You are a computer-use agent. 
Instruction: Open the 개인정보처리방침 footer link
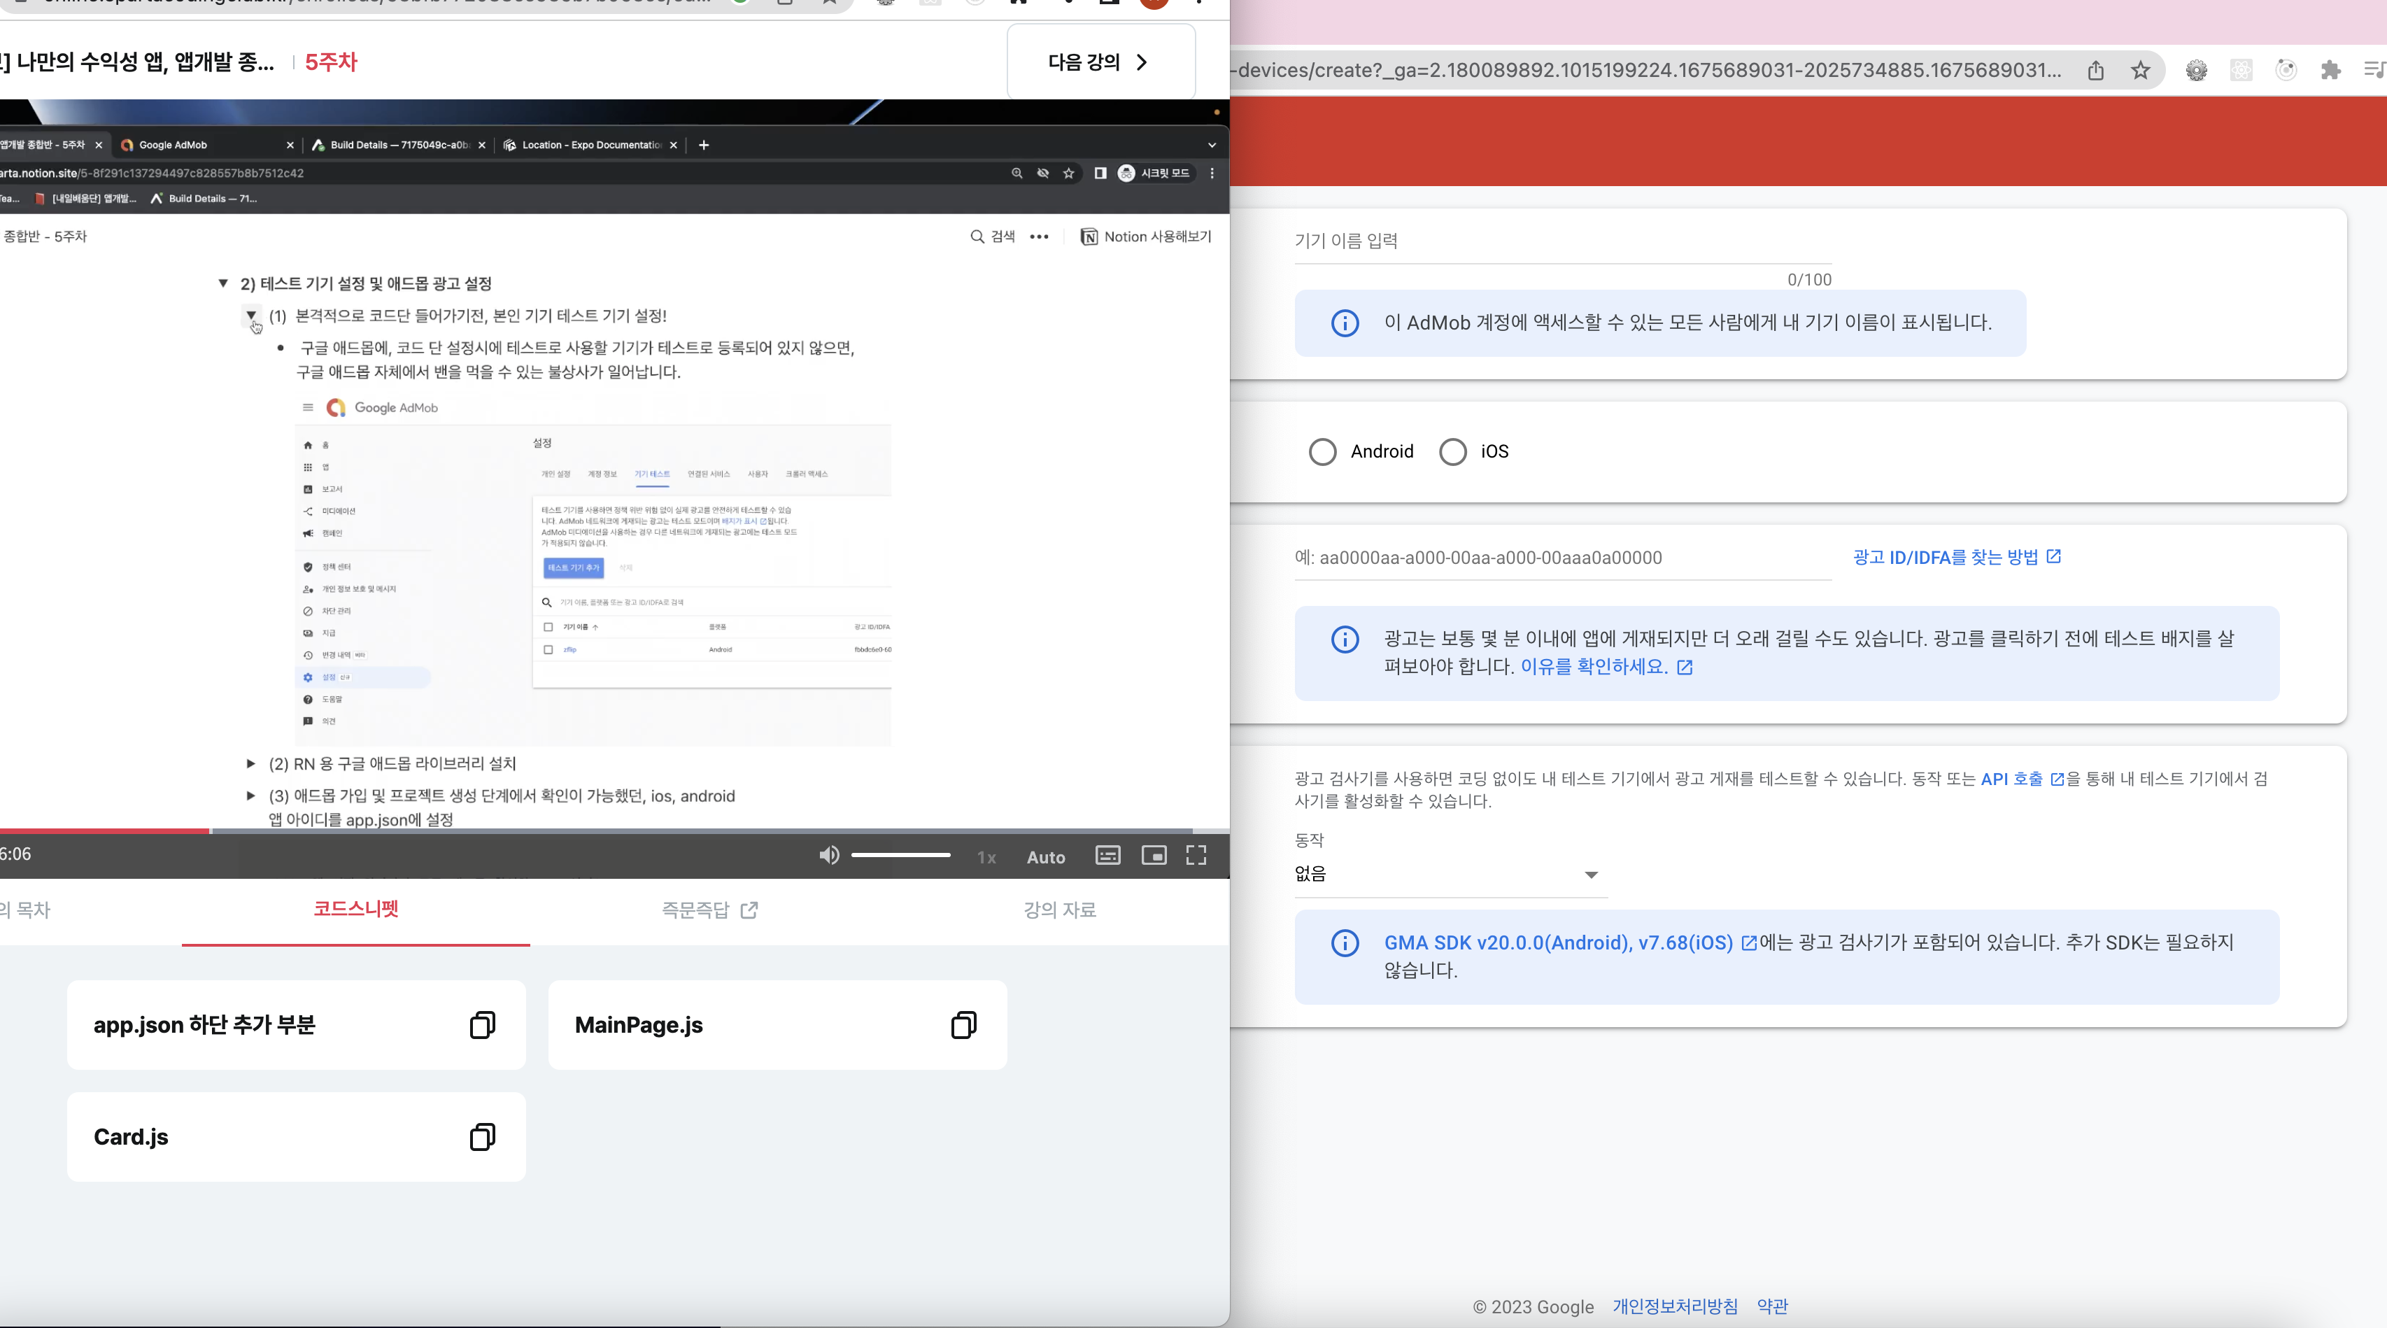pyautogui.click(x=1674, y=1307)
